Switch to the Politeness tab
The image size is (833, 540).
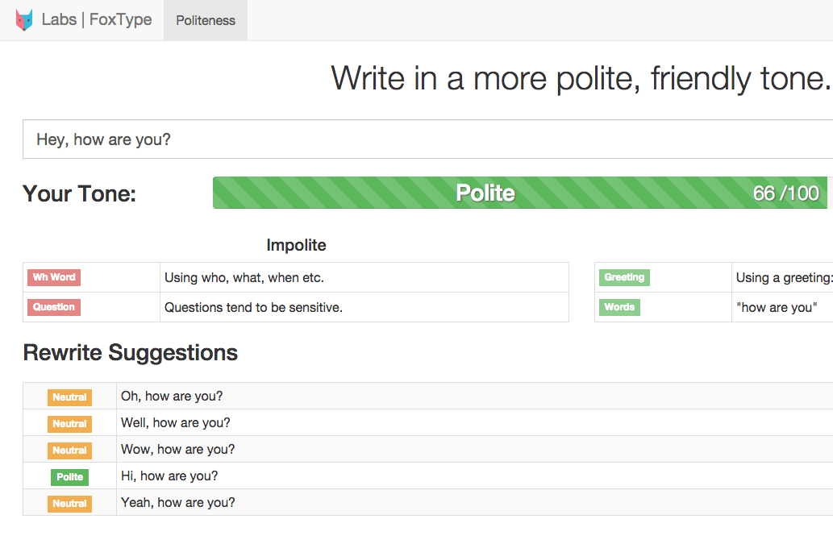click(206, 21)
